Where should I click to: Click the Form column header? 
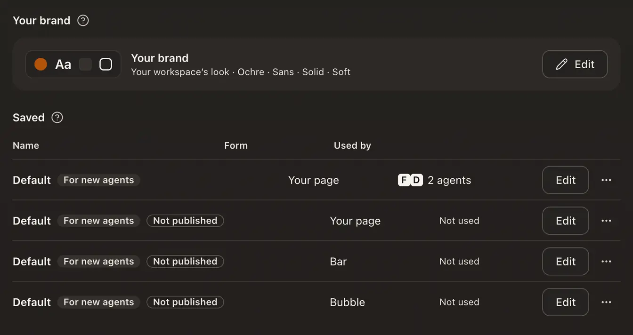[236, 145]
